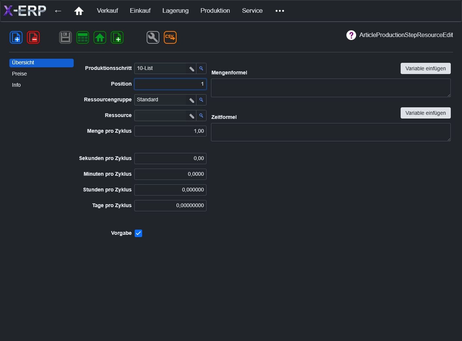Screen dimensions: 462x341
Task: Click the gray floppy disk save icon
Action: (65, 37)
